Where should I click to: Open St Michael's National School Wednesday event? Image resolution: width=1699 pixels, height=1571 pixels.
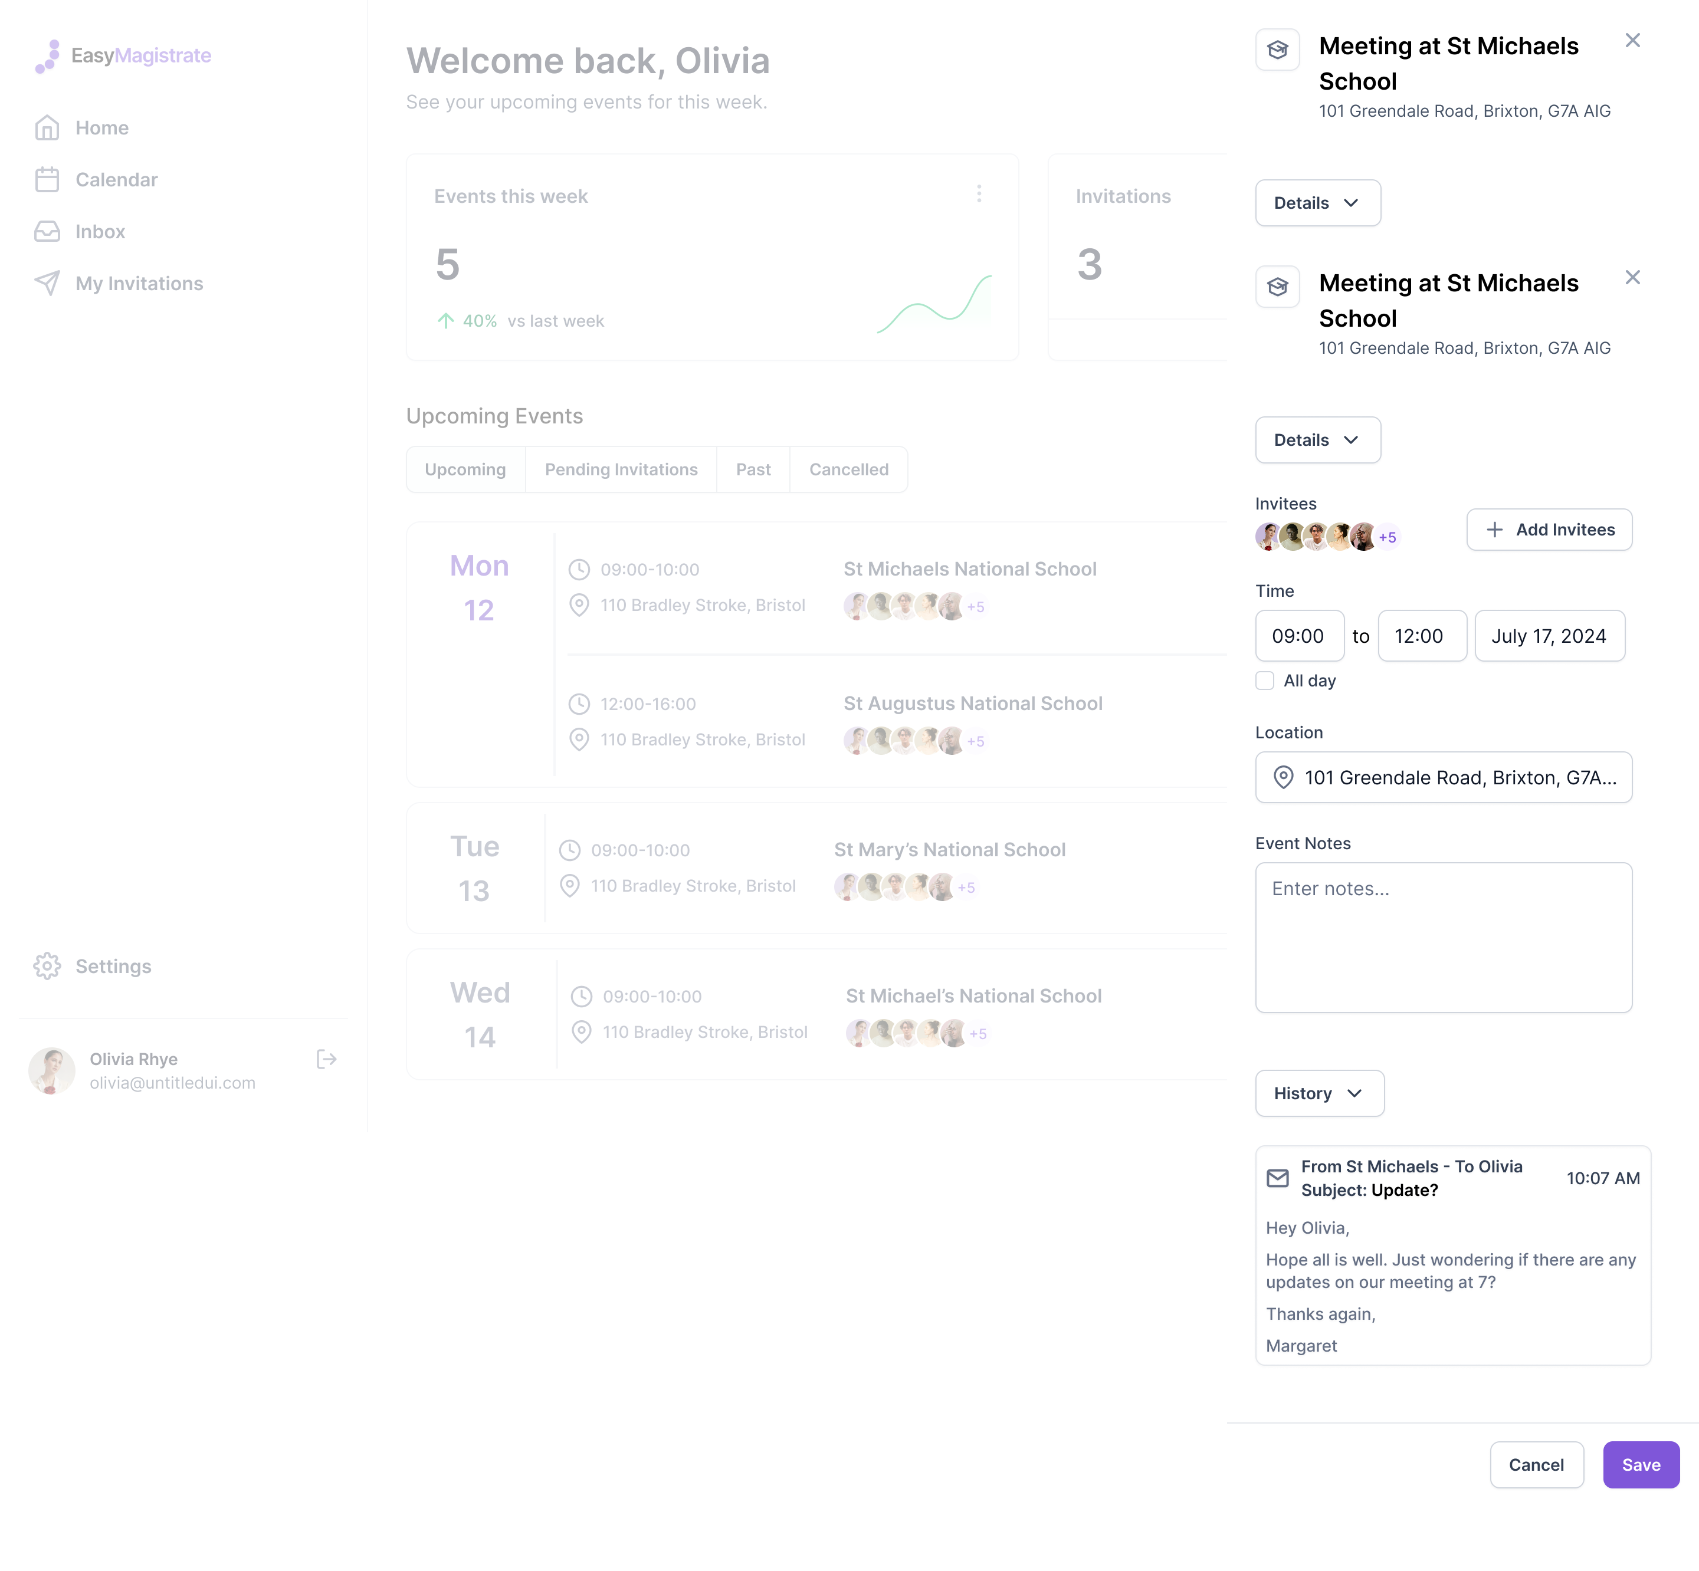coord(973,995)
